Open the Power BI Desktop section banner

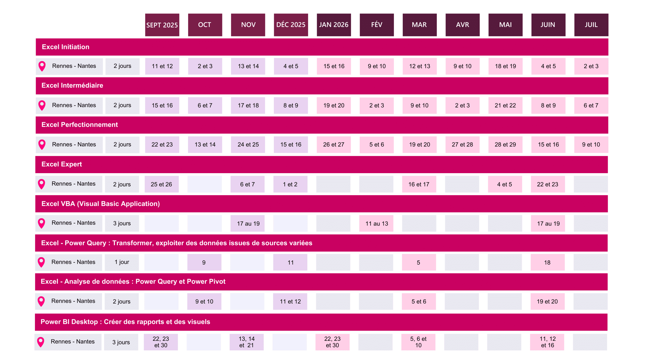(x=321, y=322)
